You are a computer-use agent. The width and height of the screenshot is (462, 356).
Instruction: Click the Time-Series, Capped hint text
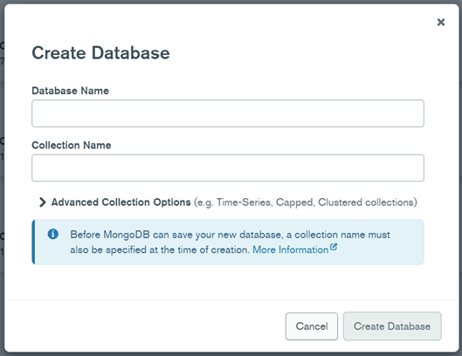(265, 202)
